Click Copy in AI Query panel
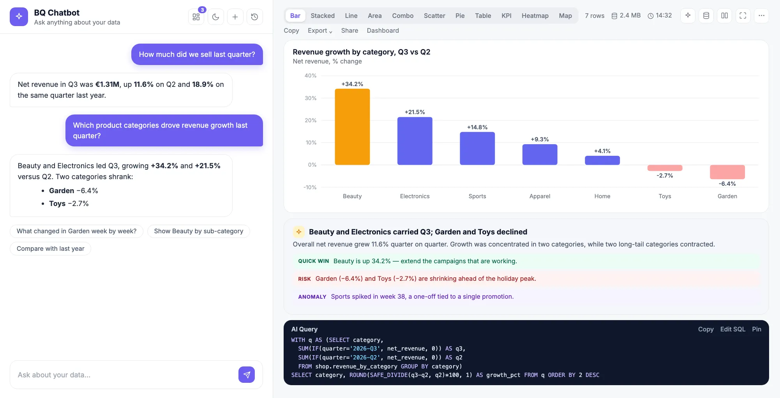Viewport: 780px width, 398px height. [x=706, y=329]
